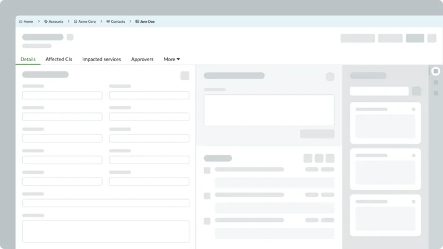The height and width of the screenshot is (249, 443).
Task: Click the Contacts breadcrumb icon
Action: click(x=108, y=22)
